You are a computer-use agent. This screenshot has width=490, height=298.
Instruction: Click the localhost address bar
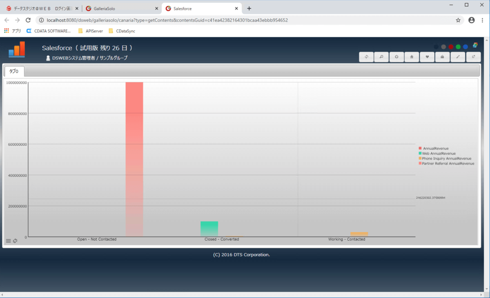249,20
